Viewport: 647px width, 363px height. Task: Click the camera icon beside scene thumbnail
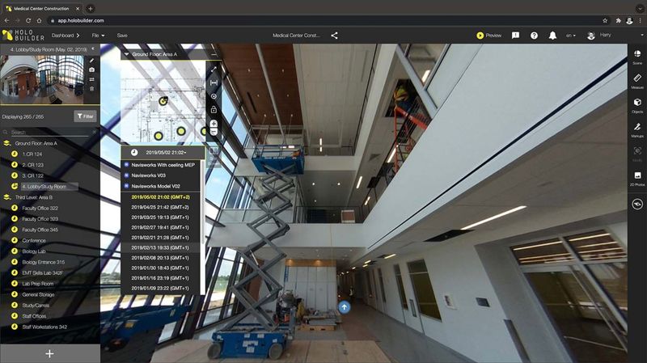92,70
